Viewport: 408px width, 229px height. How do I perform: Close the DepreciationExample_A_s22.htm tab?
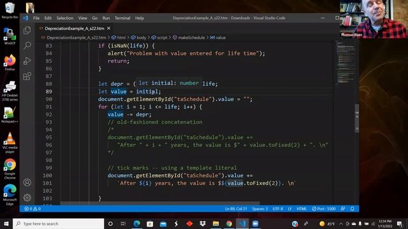coord(109,28)
